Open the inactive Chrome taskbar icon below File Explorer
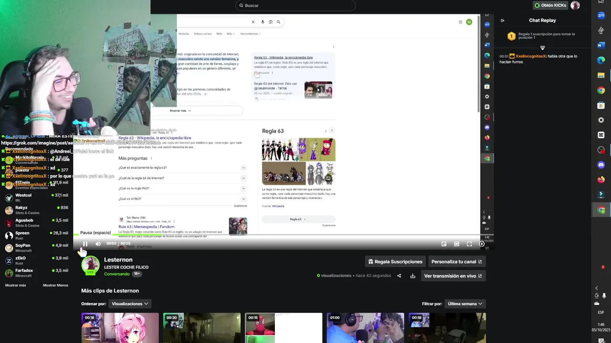Image resolution: width=611 pixels, height=343 pixels. [601, 90]
